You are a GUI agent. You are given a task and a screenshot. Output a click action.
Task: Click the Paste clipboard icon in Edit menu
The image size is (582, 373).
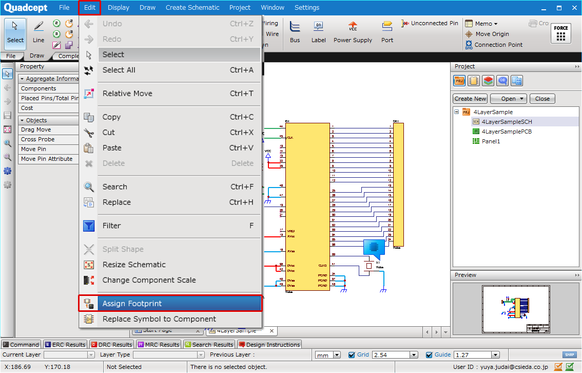(x=89, y=148)
